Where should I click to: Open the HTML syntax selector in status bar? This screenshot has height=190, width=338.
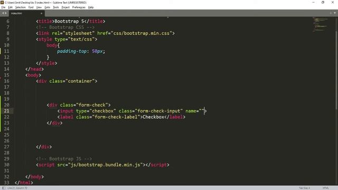(326, 188)
